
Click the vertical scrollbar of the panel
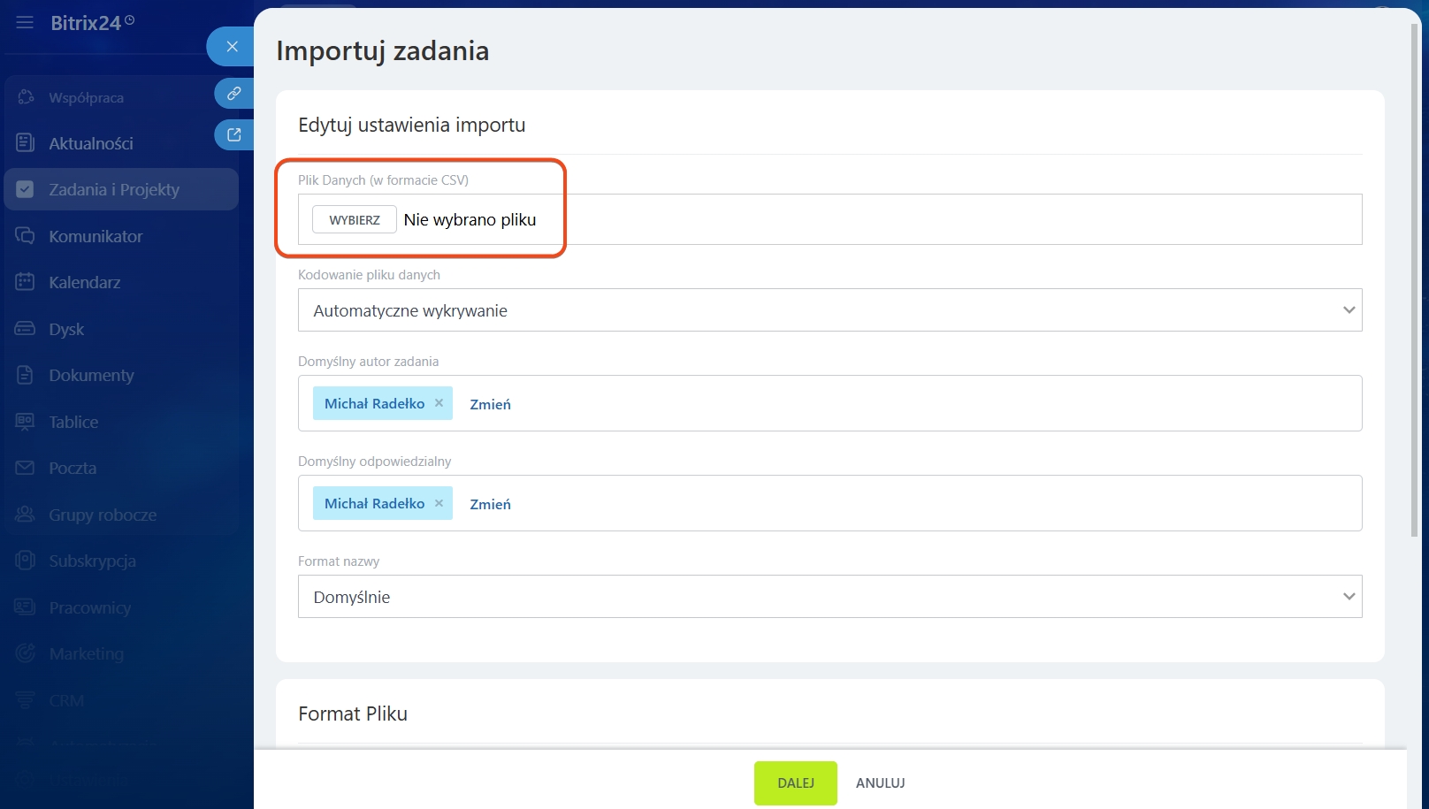[1414, 265]
